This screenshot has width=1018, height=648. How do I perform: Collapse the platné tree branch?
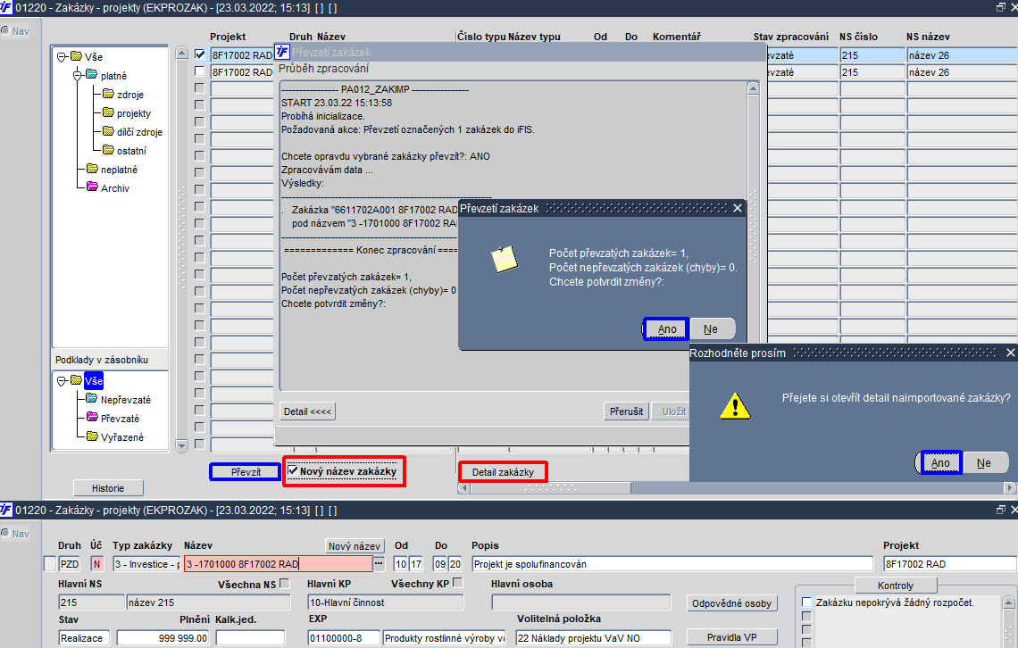pyautogui.click(x=78, y=75)
